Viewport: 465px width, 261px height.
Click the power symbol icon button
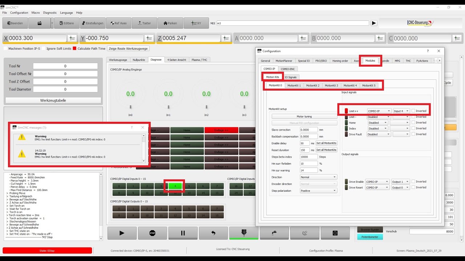tap(335, 233)
